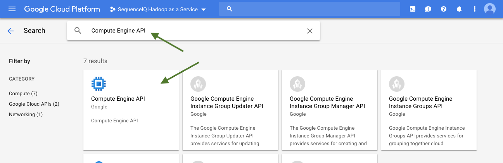The image size is (503, 163).
Task: Open Instance Group Updater API card
Action: (x=230, y=110)
